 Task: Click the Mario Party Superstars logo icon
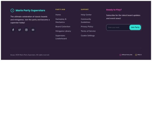12,10
